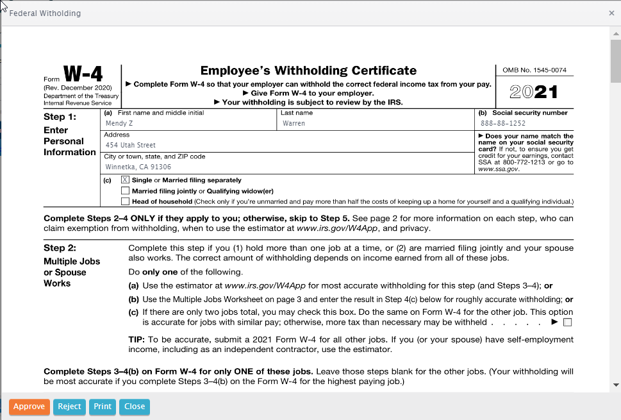Viewport: 621px width, 420px height.
Task: Click 'Employee's Withholding Certificate' heading
Action: pyautogui.click(x=308, y=71)
